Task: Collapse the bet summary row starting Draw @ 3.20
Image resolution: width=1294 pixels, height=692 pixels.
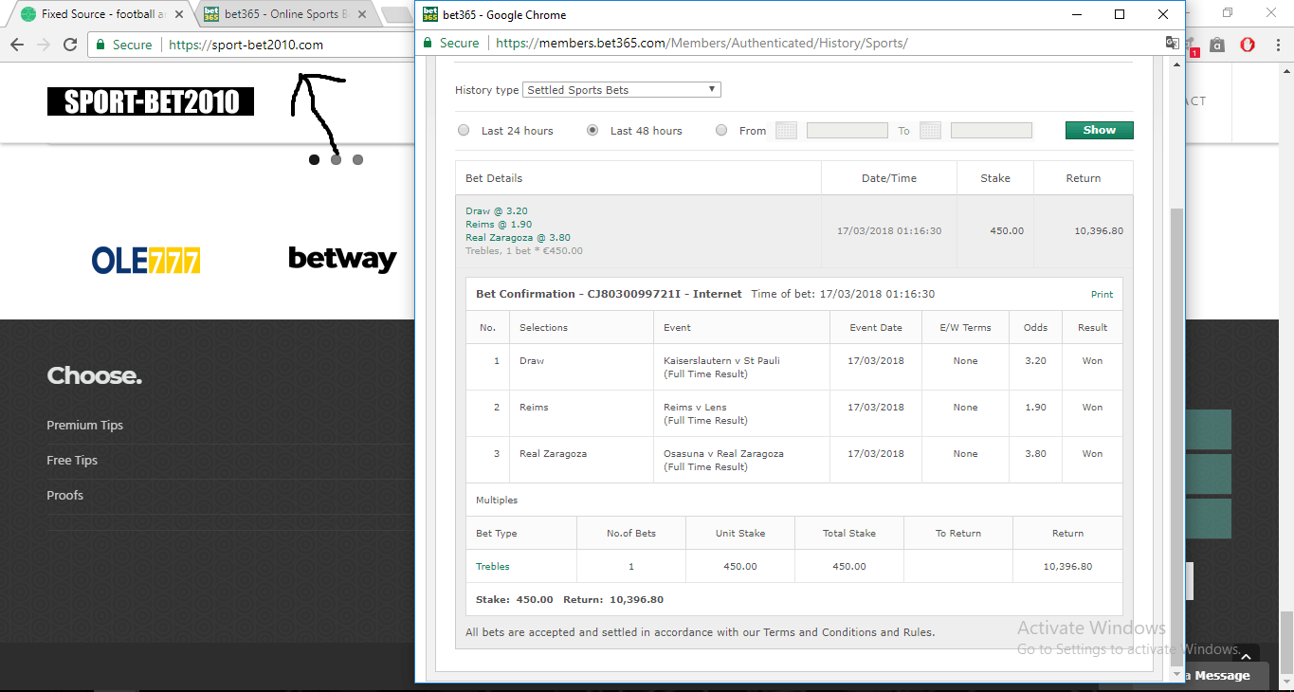Action: 794,230
